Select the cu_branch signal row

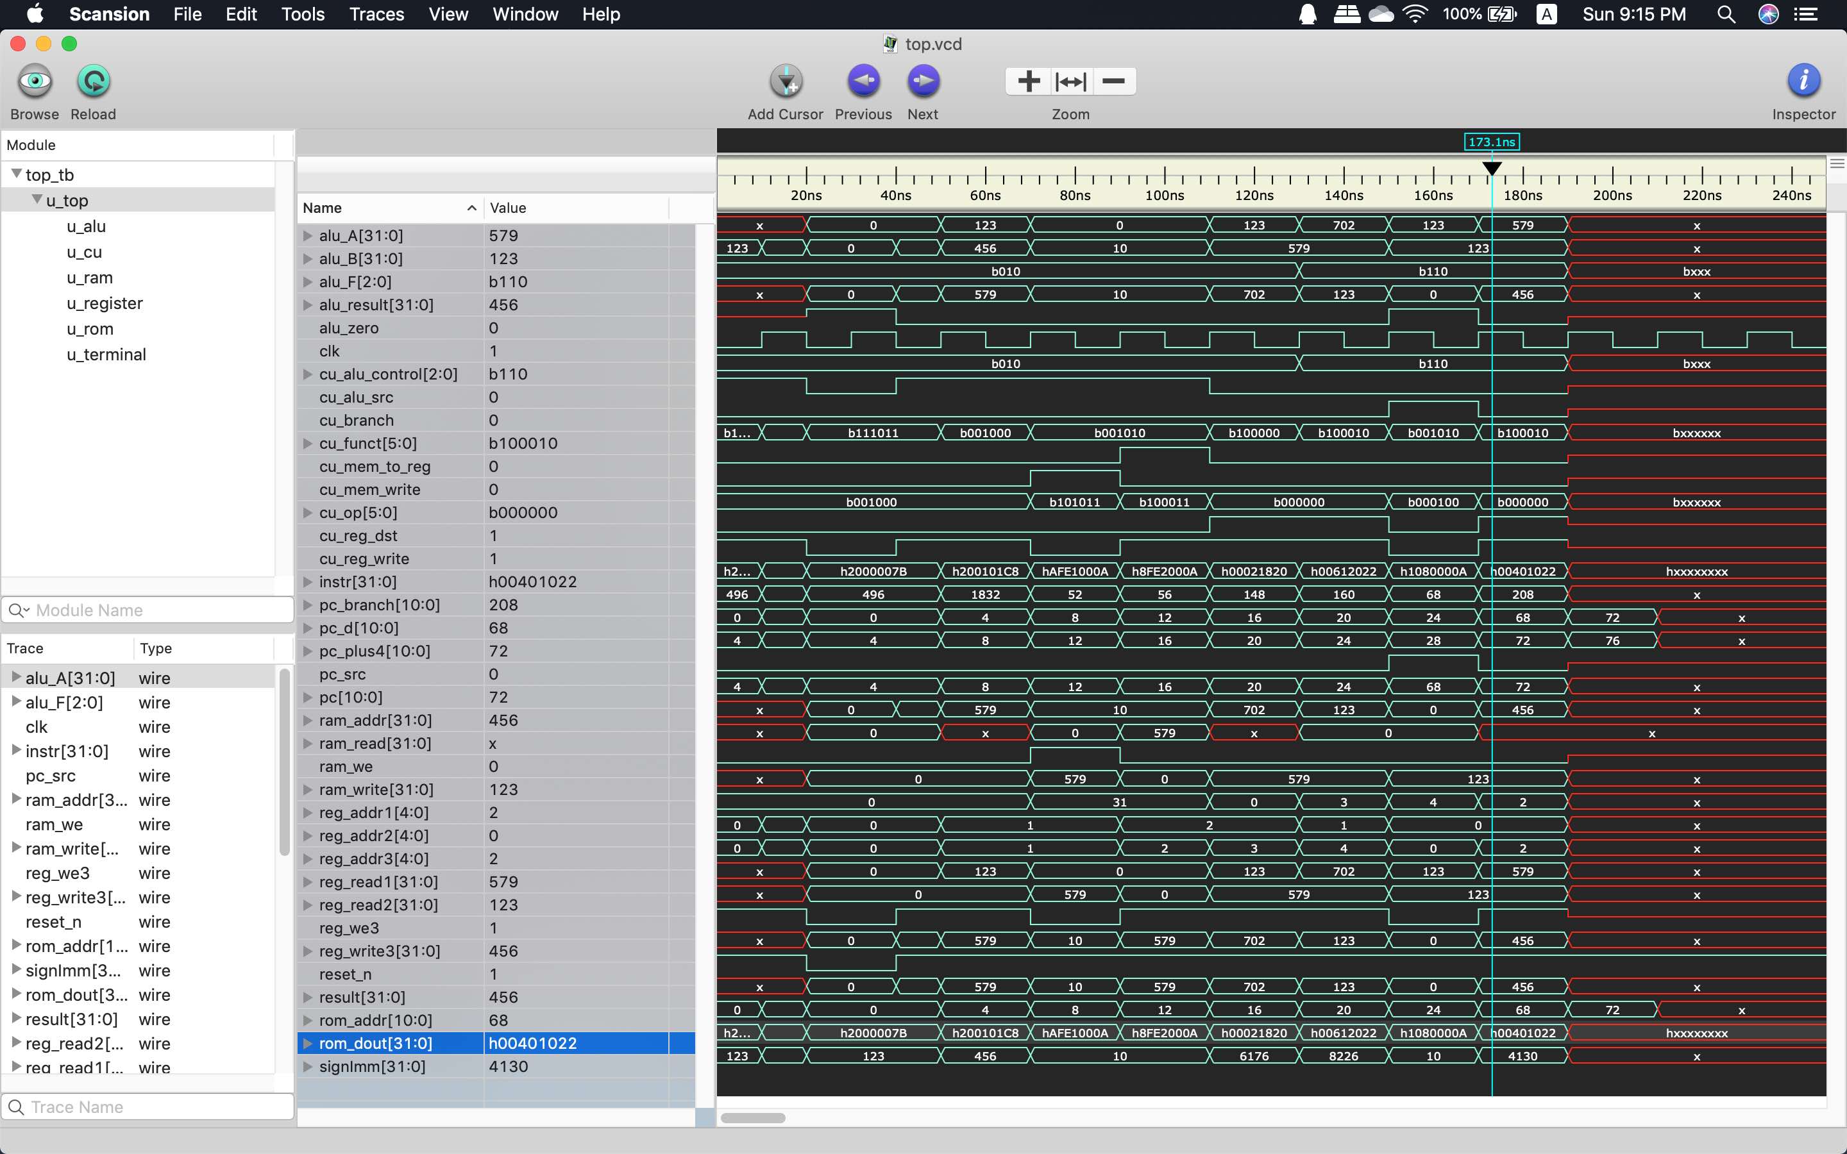point(496,421)
